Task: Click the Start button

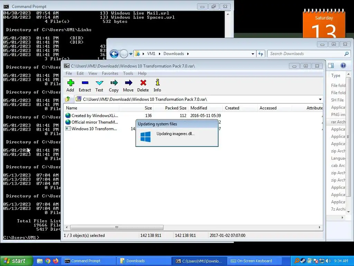Action: 16,261
